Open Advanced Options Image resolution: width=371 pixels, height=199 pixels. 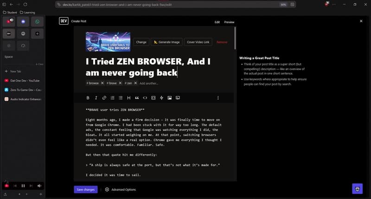(121, 190)
